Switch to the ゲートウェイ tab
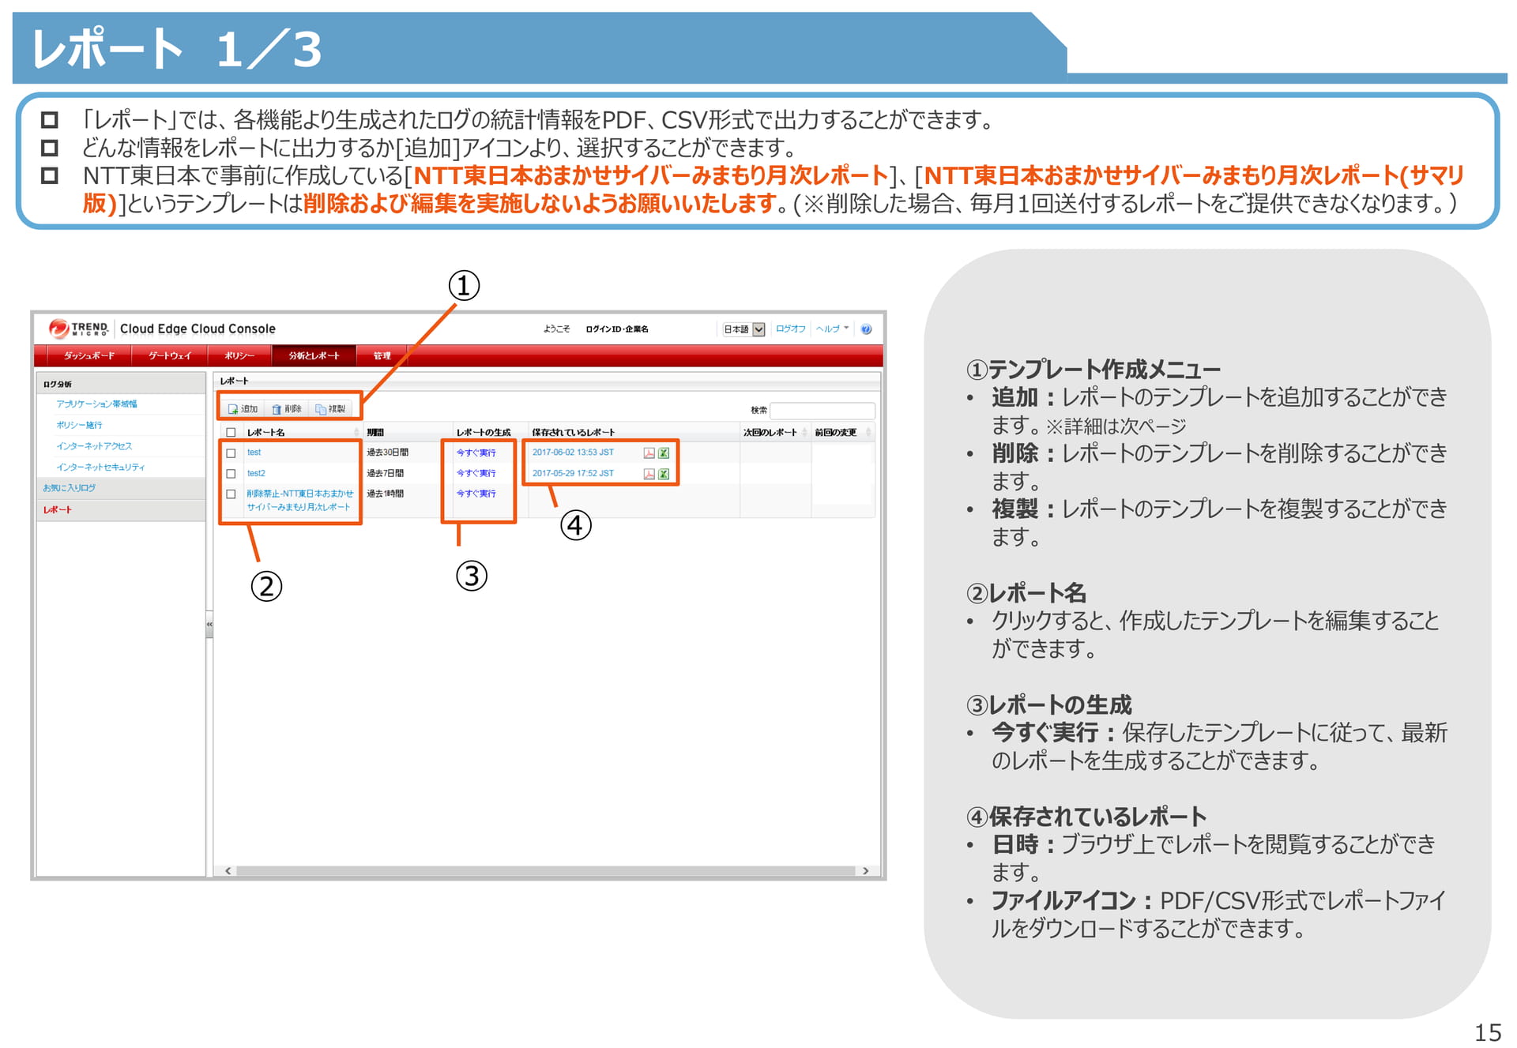 pyautogui.click(x=170, y=356)
